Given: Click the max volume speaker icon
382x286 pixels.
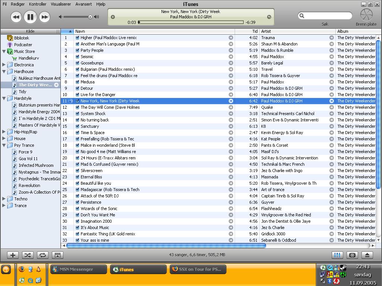Looking at the screenshot, I should (x=97, y=17).
